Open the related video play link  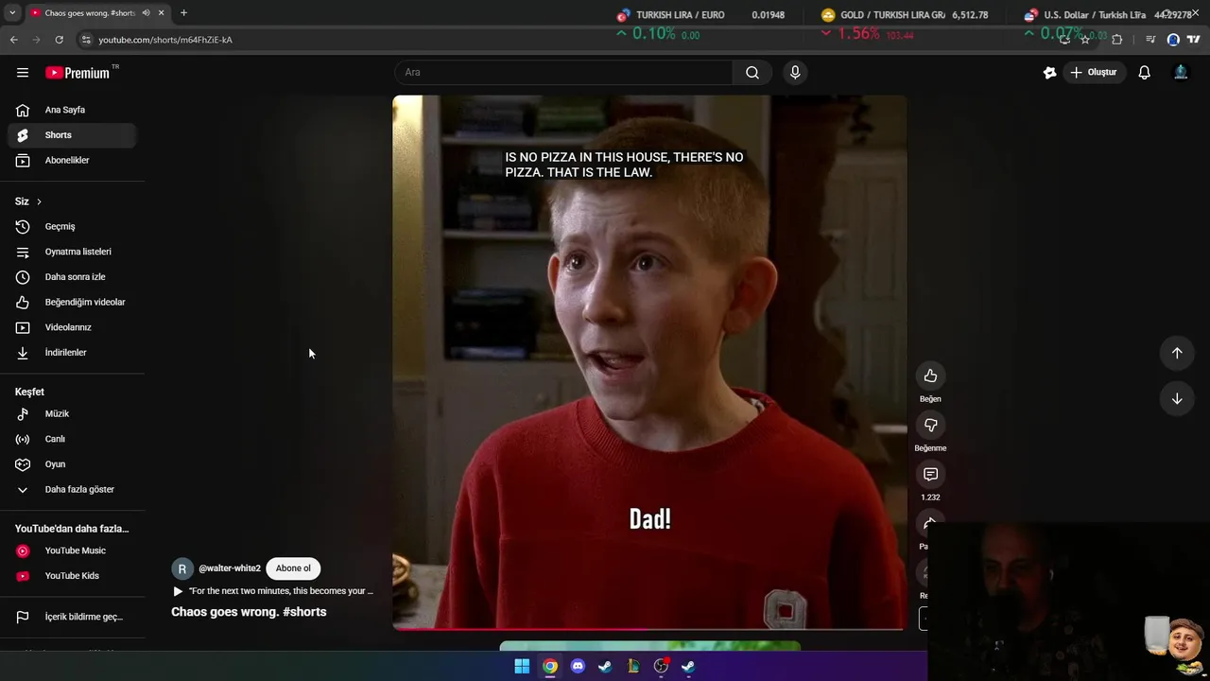[272, 591]
